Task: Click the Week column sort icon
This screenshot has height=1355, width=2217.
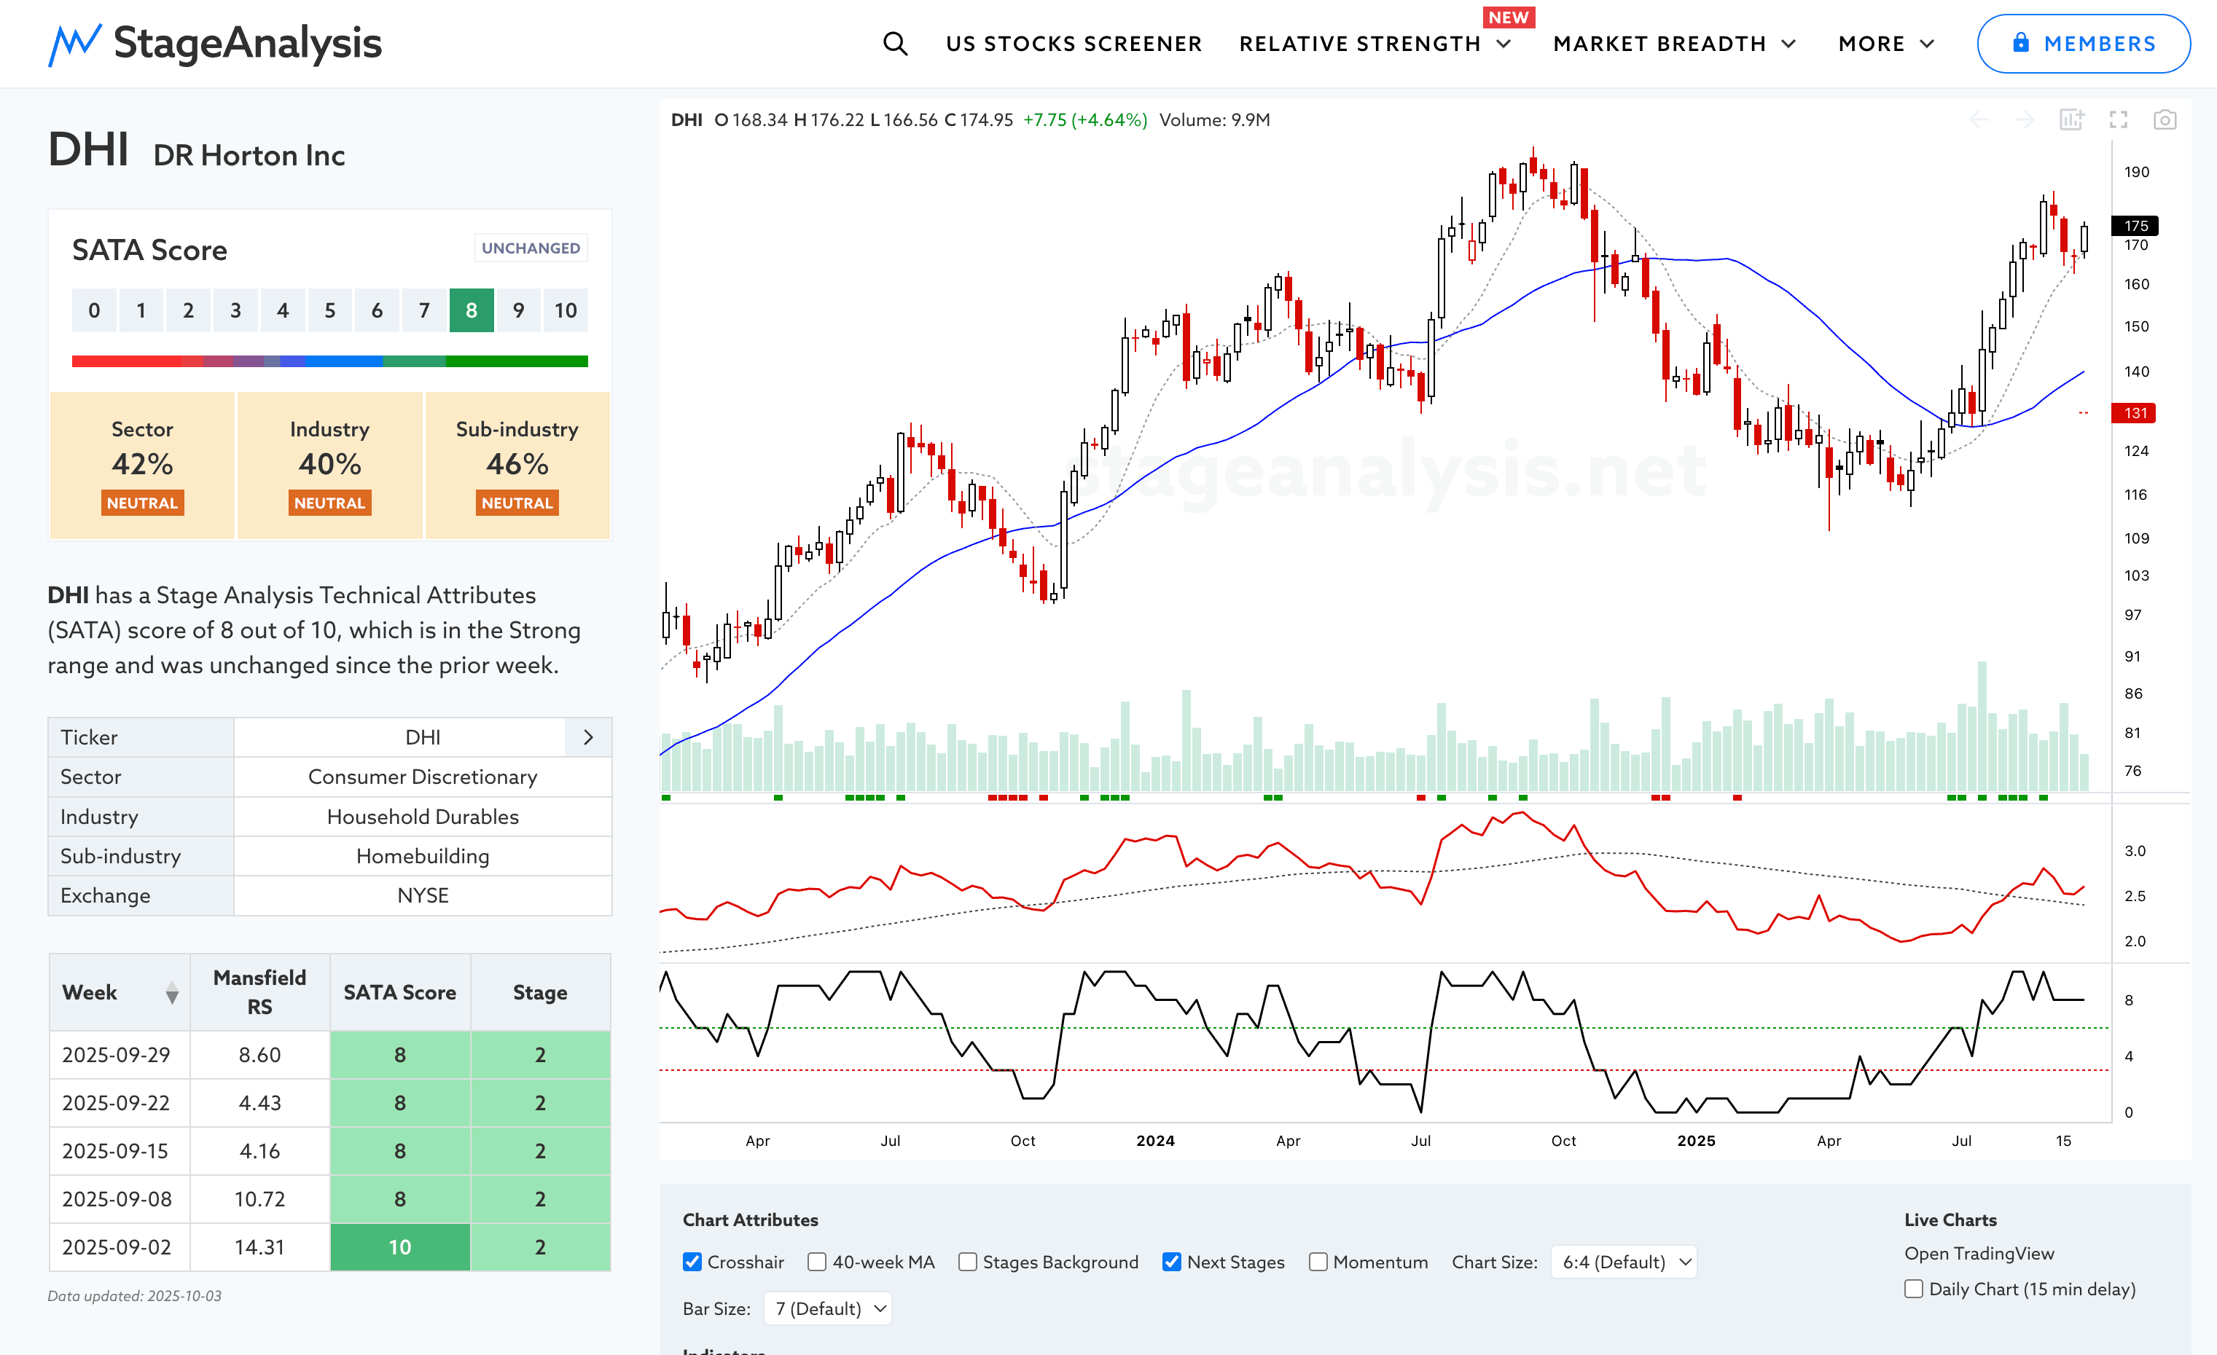Action: 172,993
